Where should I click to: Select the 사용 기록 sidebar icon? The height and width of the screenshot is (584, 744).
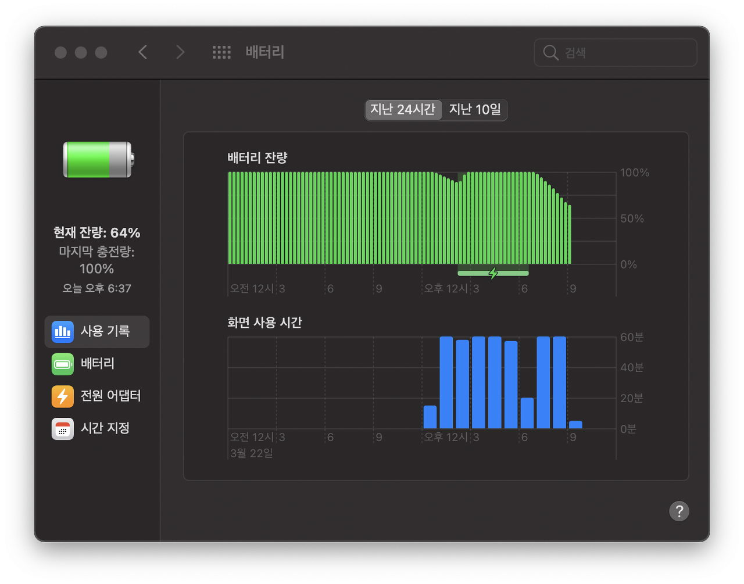click(x=62, y=332)
